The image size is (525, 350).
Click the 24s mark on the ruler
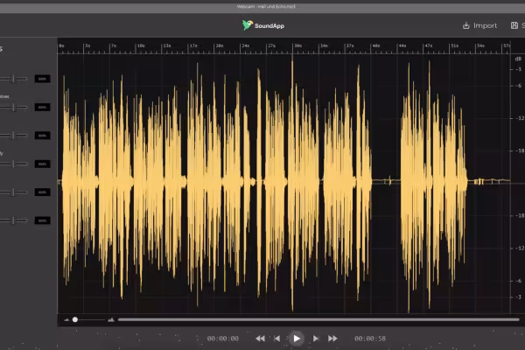coord(245,45)
